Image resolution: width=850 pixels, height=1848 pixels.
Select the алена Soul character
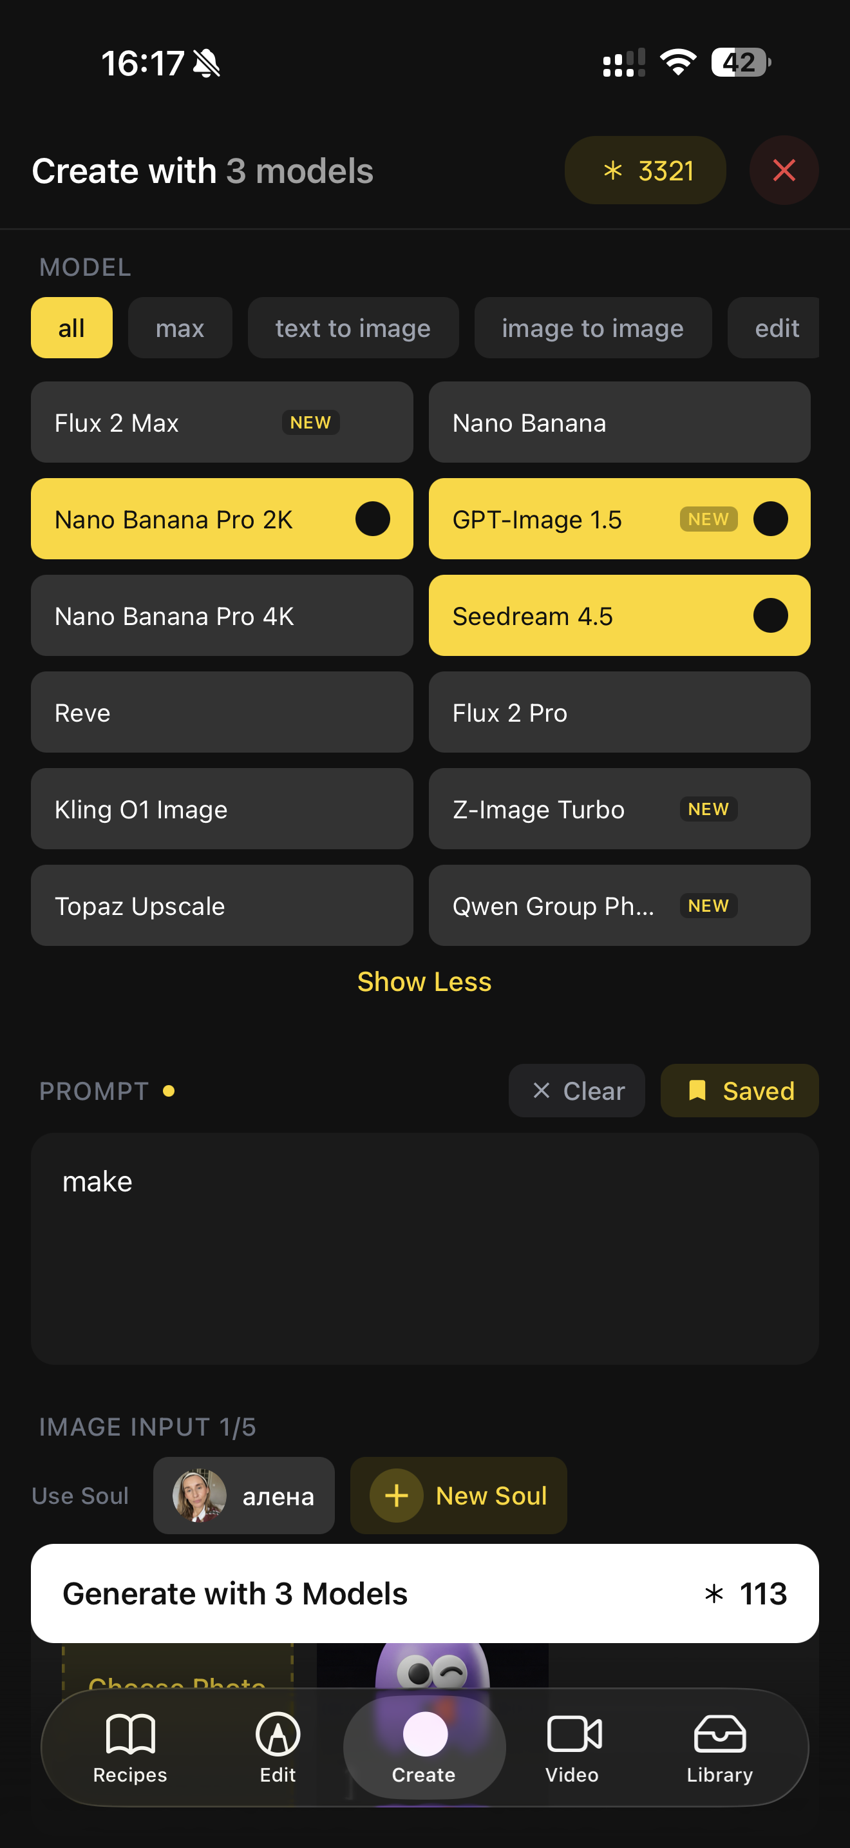click(x=243, y=1496)
